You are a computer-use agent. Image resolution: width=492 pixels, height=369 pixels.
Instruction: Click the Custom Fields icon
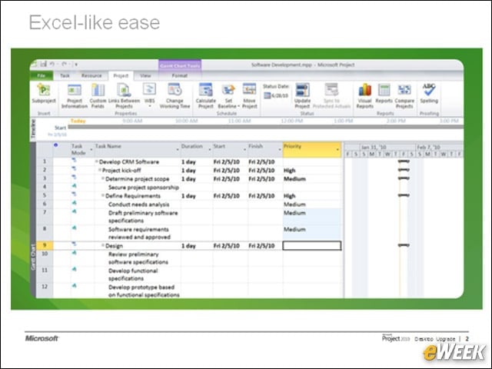point(98,90)
